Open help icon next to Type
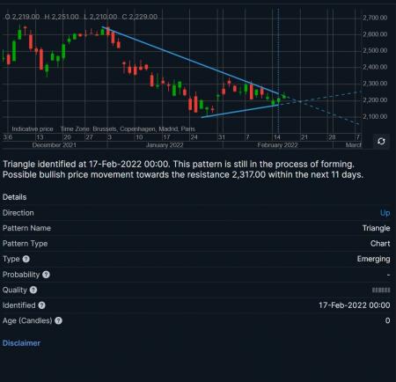Viewport: 396px width, 382px height. (26, 259)
